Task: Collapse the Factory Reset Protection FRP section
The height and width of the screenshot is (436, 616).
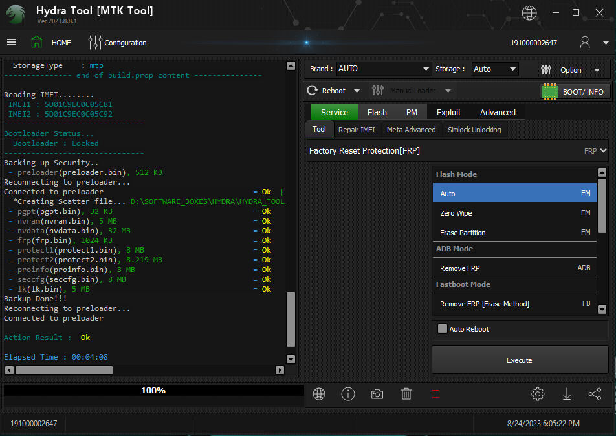Action: pos(604,151)
